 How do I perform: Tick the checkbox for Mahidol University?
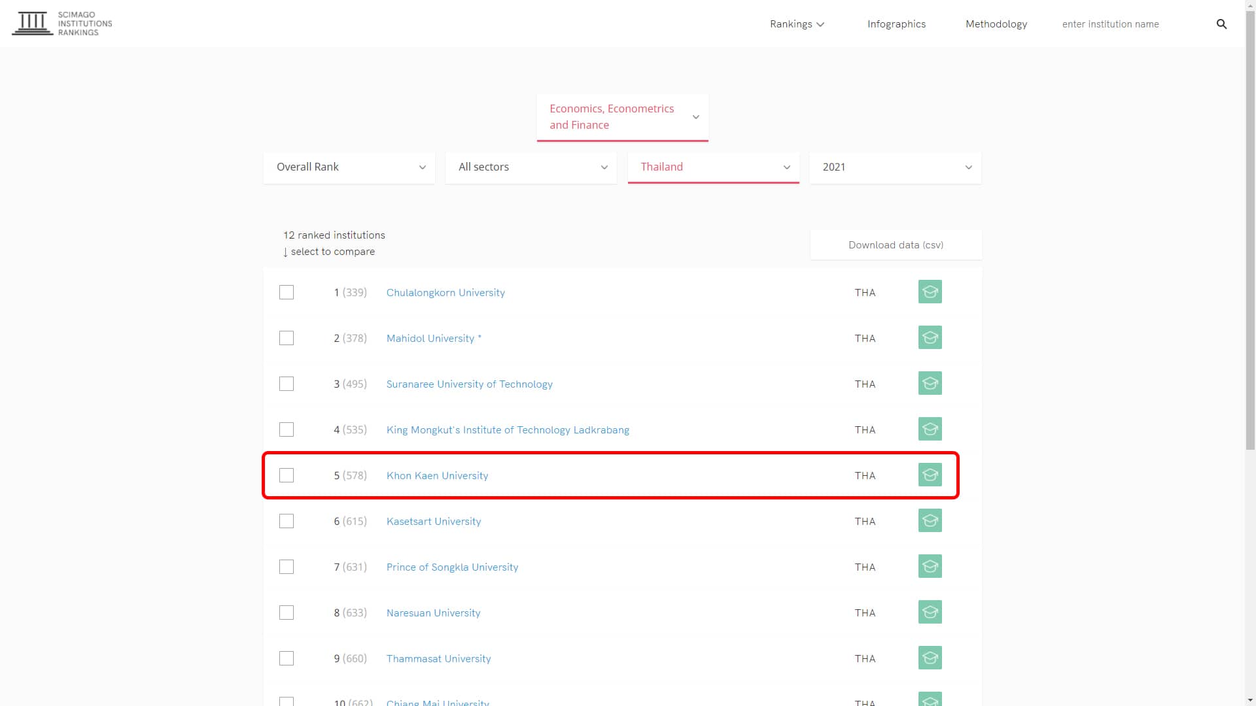(287, 338)
